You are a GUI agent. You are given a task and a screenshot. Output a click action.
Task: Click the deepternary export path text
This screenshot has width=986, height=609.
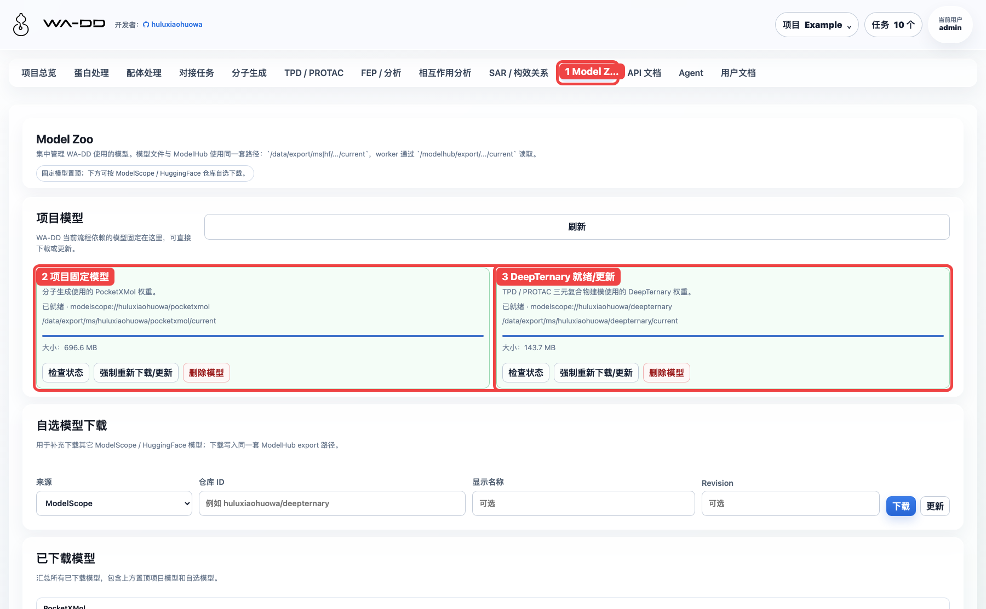pos(590,321)
